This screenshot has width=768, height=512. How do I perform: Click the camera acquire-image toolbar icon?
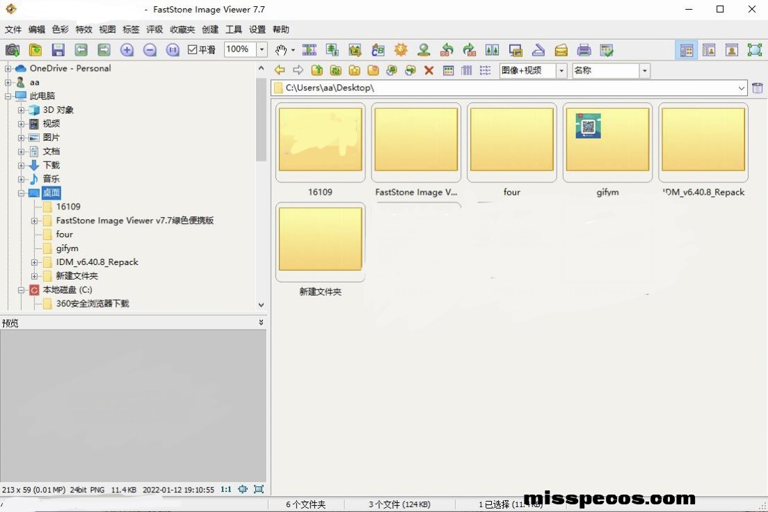tap(13, 50)
